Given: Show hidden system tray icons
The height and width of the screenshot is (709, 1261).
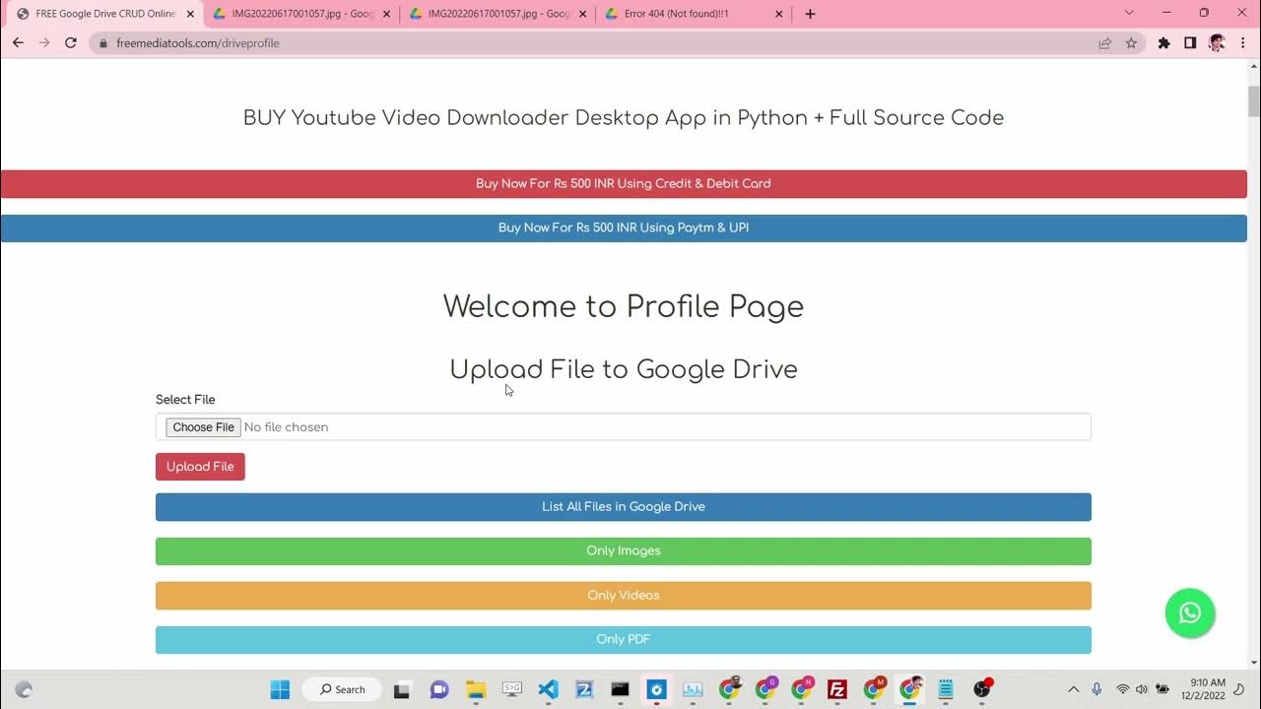Looking at the screenshot, I should 1074,689.
